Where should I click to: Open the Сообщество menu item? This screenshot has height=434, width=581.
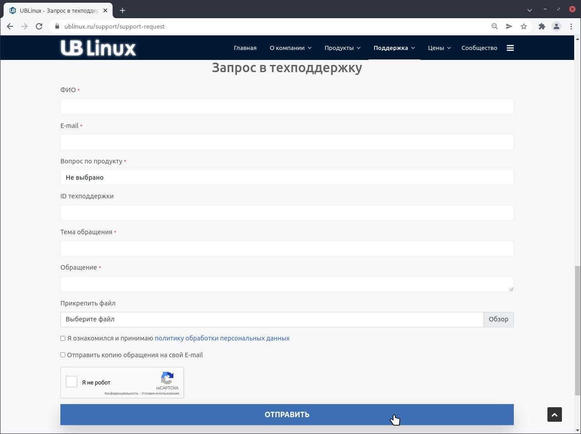(479, 48)
